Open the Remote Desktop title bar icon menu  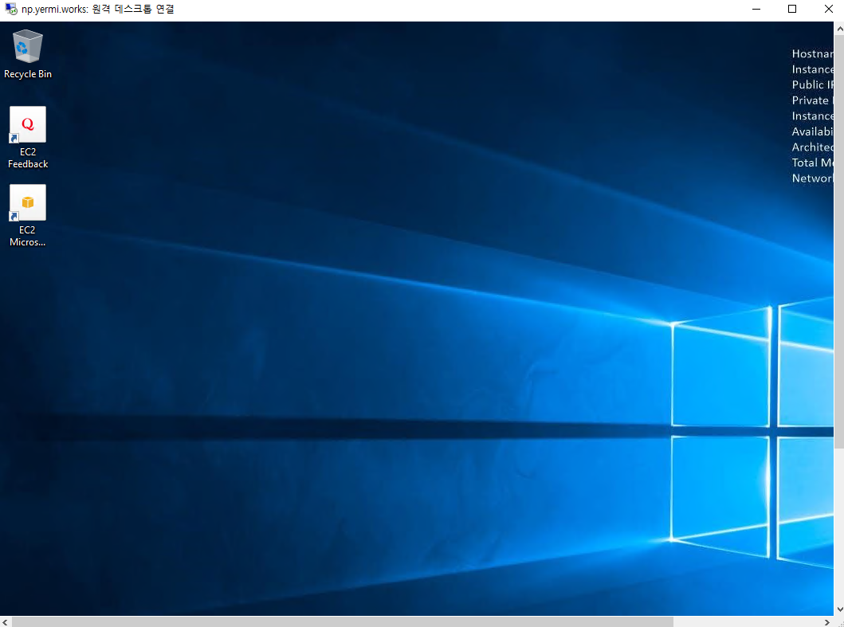point(11,9)
